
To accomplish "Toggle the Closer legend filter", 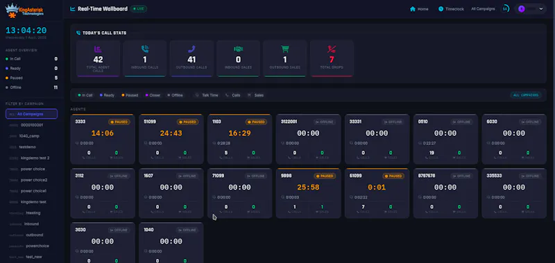I will (x=153, y=95).
